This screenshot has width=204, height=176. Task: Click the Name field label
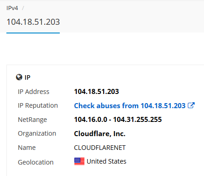tap(27, 148)
